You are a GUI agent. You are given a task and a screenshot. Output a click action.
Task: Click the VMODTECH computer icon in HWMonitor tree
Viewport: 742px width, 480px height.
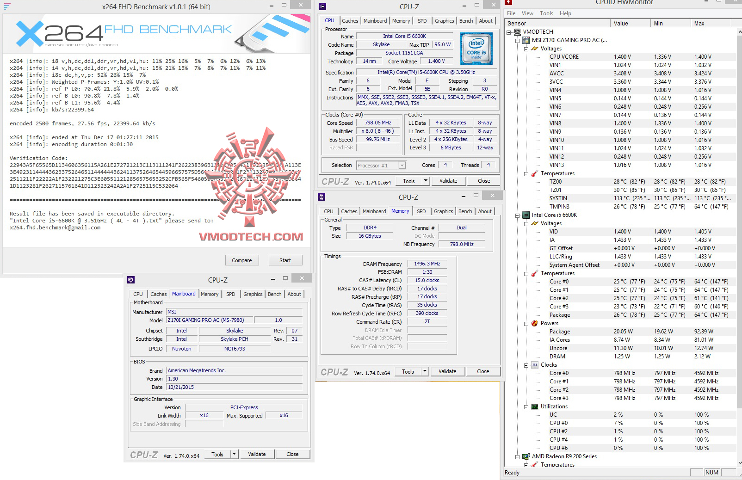click(x=517, y=32)
